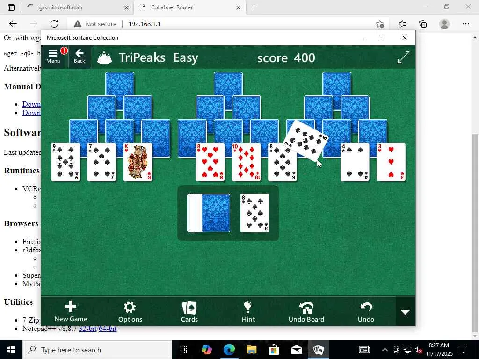Image resolution: width=479 pixels, height=359 pixels.
Task: Select the 4 of spades card
Action: (355, 162)
